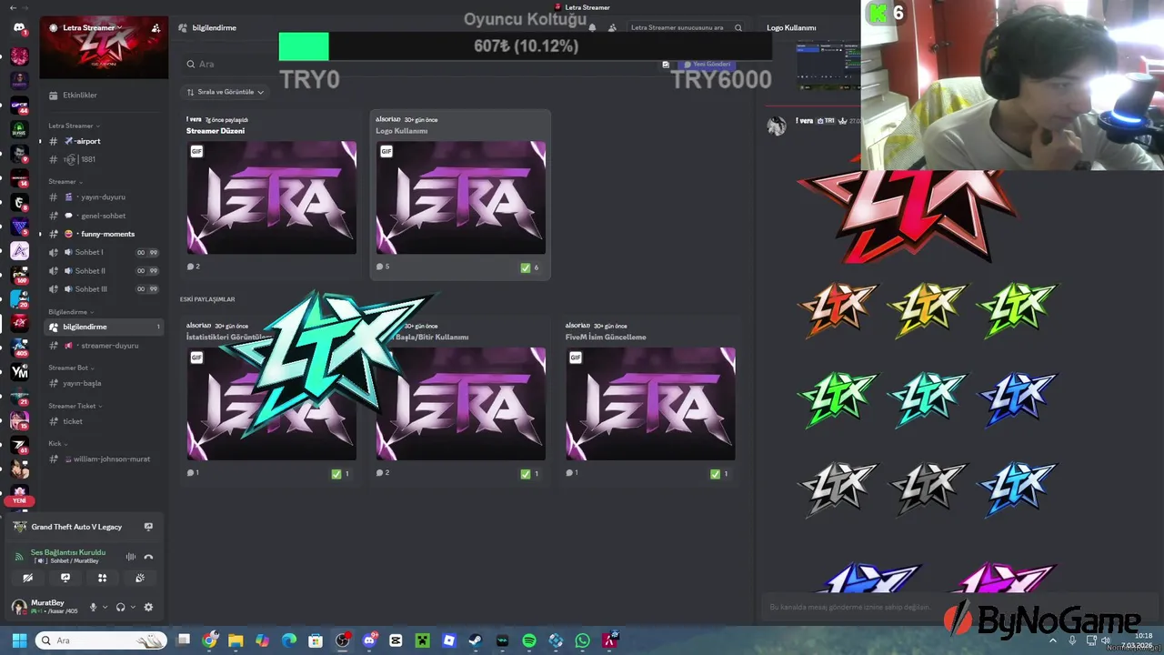This screenshot has width=1164, height=655.
Task: Start an activity from voice panel
Action: point(102,578)
